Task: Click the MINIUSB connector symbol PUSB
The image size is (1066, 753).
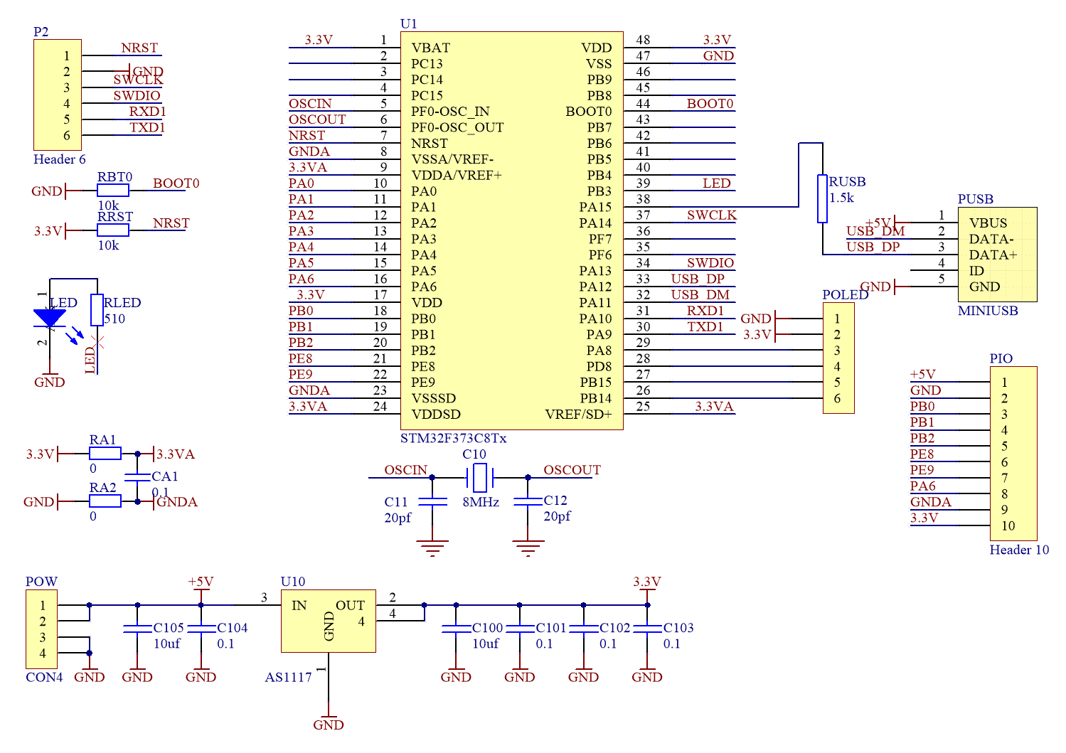Action: [999, 255]
